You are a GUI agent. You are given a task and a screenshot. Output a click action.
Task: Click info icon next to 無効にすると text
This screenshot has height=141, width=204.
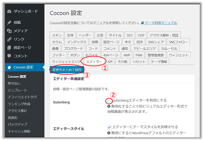[x=109, y=133]
